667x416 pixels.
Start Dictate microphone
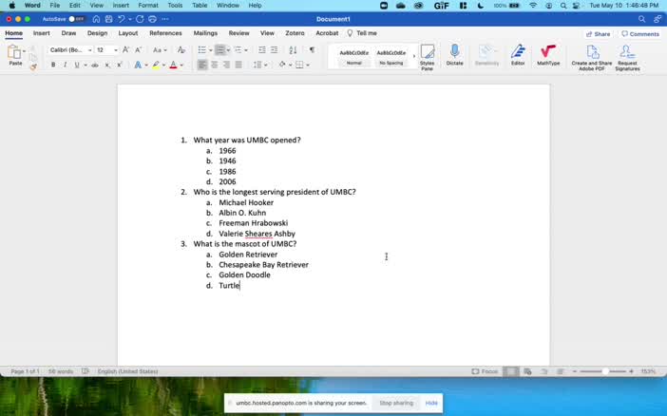coord(454,55)
